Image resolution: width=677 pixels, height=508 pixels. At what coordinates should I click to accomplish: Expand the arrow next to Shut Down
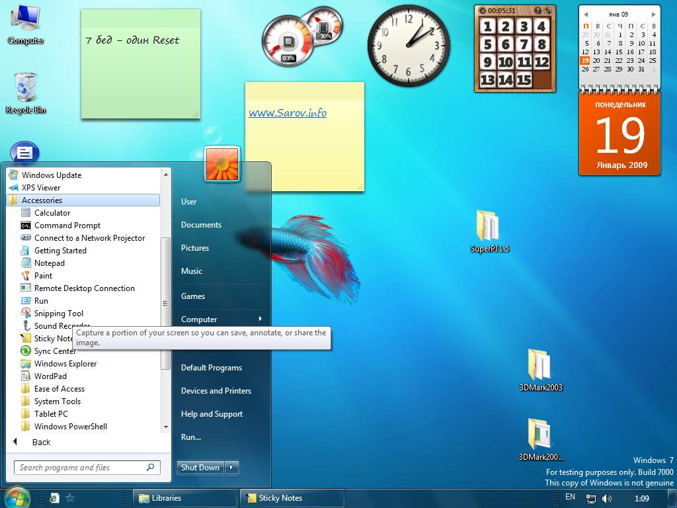pos(231,468)
